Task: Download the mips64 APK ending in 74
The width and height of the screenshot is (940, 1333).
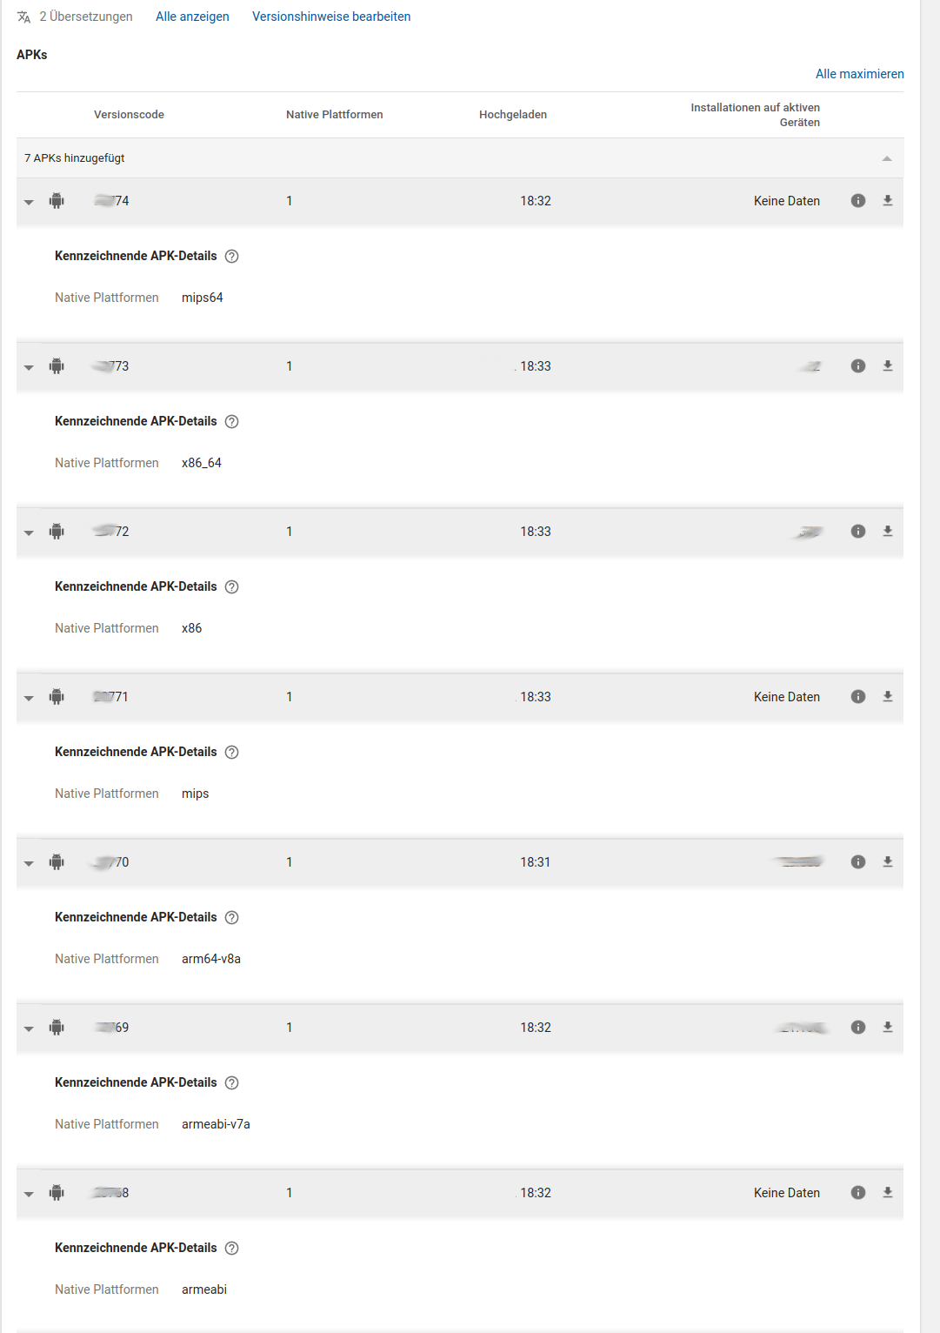Action: [888, 201]
